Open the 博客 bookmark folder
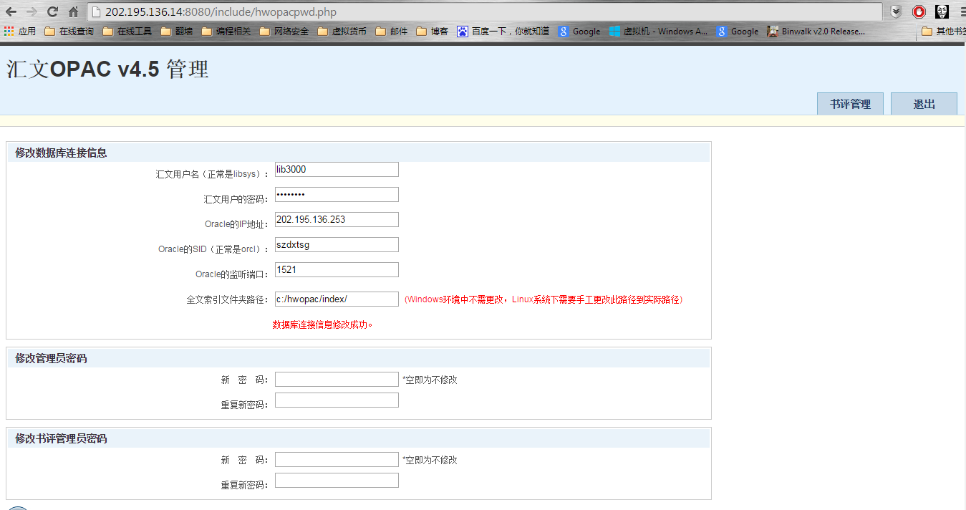Screen dimensions: 966x510 [x=432, y=32]
